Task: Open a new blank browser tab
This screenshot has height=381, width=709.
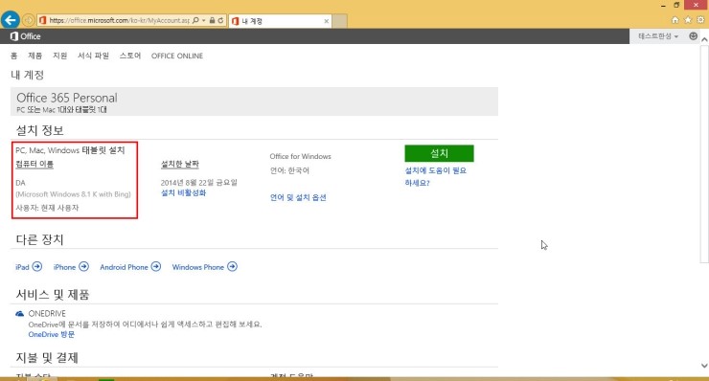Action: point(340,21)
